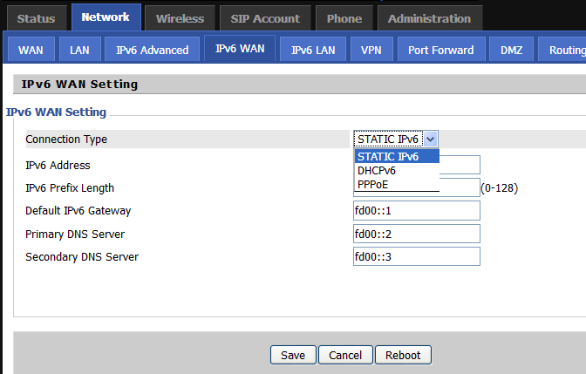Open the Connection Type dropdown arrow

431,139
